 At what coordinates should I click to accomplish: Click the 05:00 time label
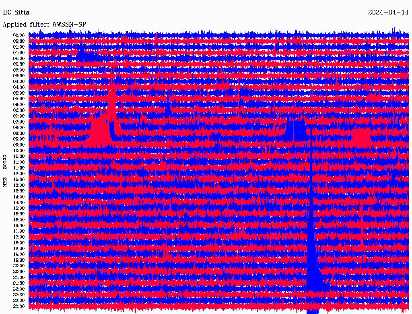click(19, 93)
